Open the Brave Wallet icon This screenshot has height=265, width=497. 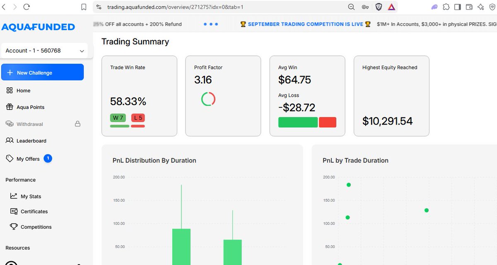tap(469, 7)
